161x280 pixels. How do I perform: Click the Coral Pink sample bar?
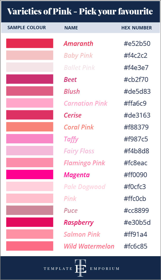point(30,127)
